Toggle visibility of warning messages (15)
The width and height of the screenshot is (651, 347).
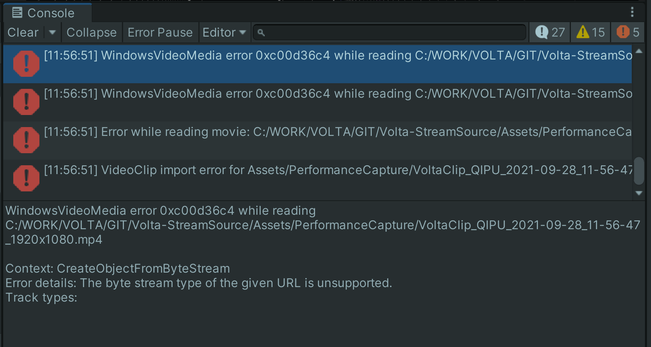coord(590,32)
